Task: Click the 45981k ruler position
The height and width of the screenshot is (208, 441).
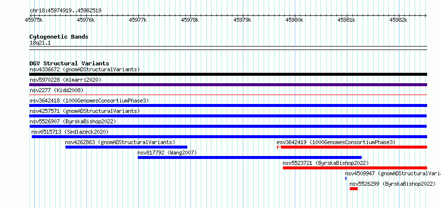Action: pos(346,20)
